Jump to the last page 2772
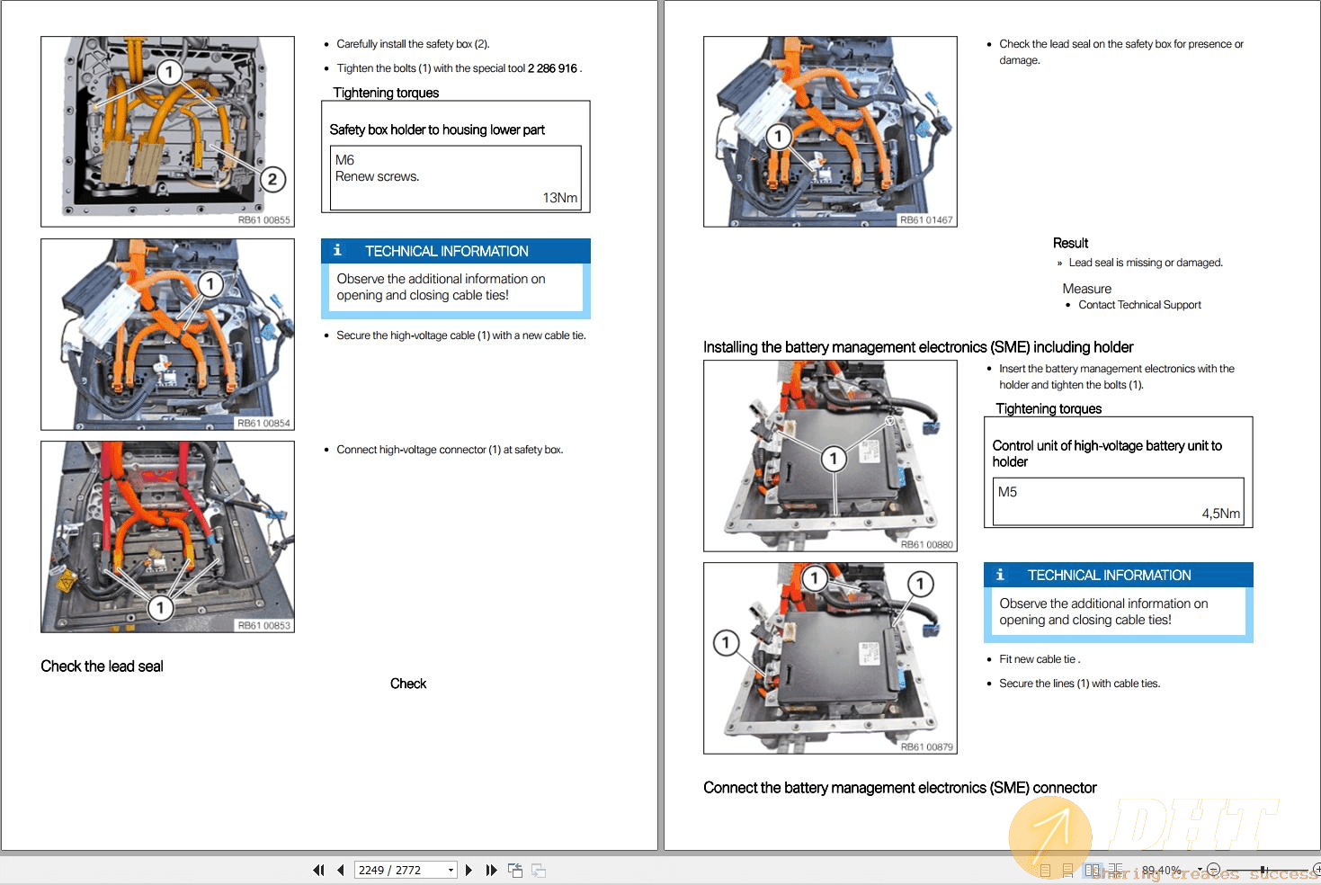1321x885 pixels. tap(491, 870)
